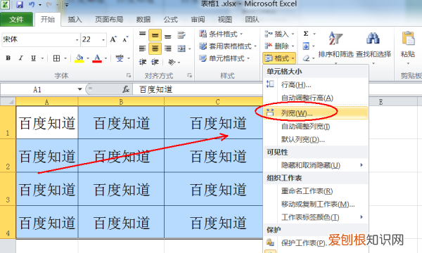The width and height of the screenshot is (422, 253).
Task: Open 排序和筛选 sort and filter
Action: [x=335, y=48]
